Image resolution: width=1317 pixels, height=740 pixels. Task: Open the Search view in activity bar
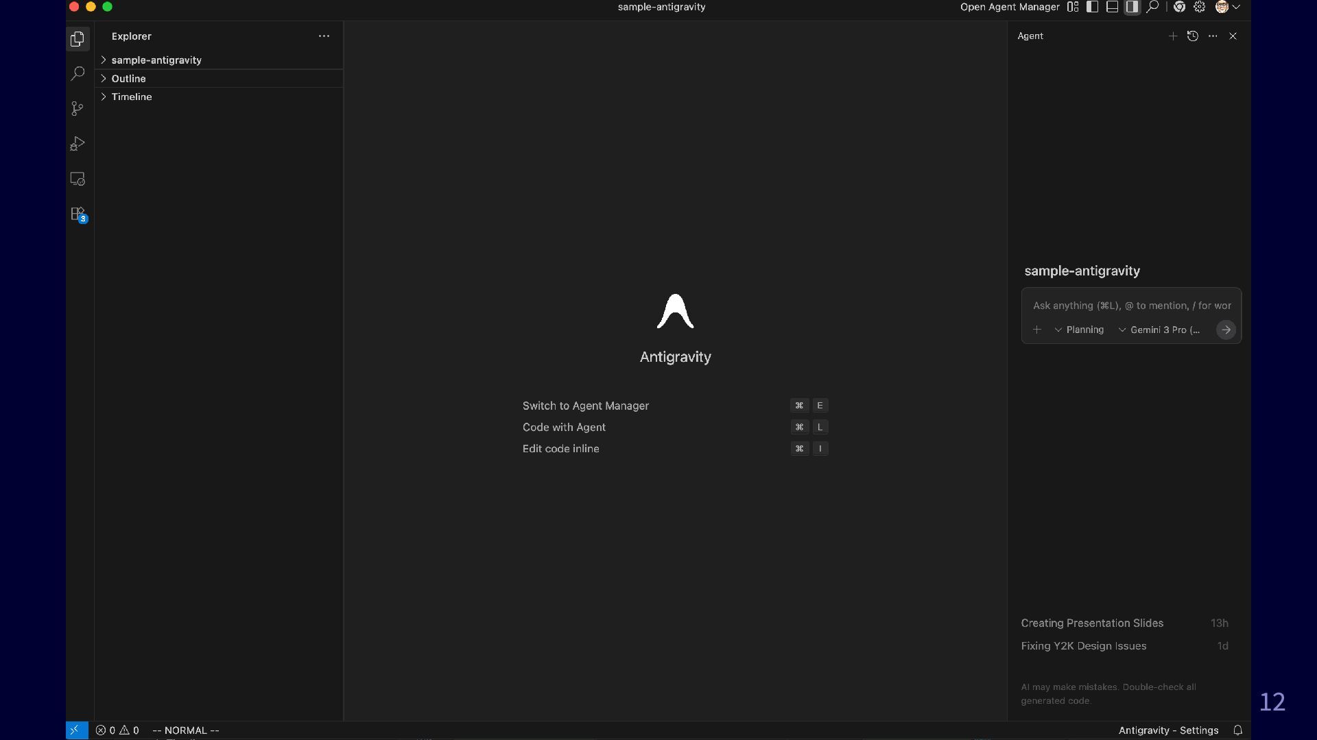click(x=78, y=73)
